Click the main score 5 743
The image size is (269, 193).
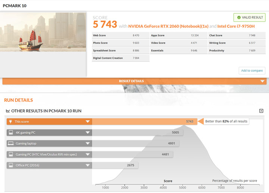(105, 24)
